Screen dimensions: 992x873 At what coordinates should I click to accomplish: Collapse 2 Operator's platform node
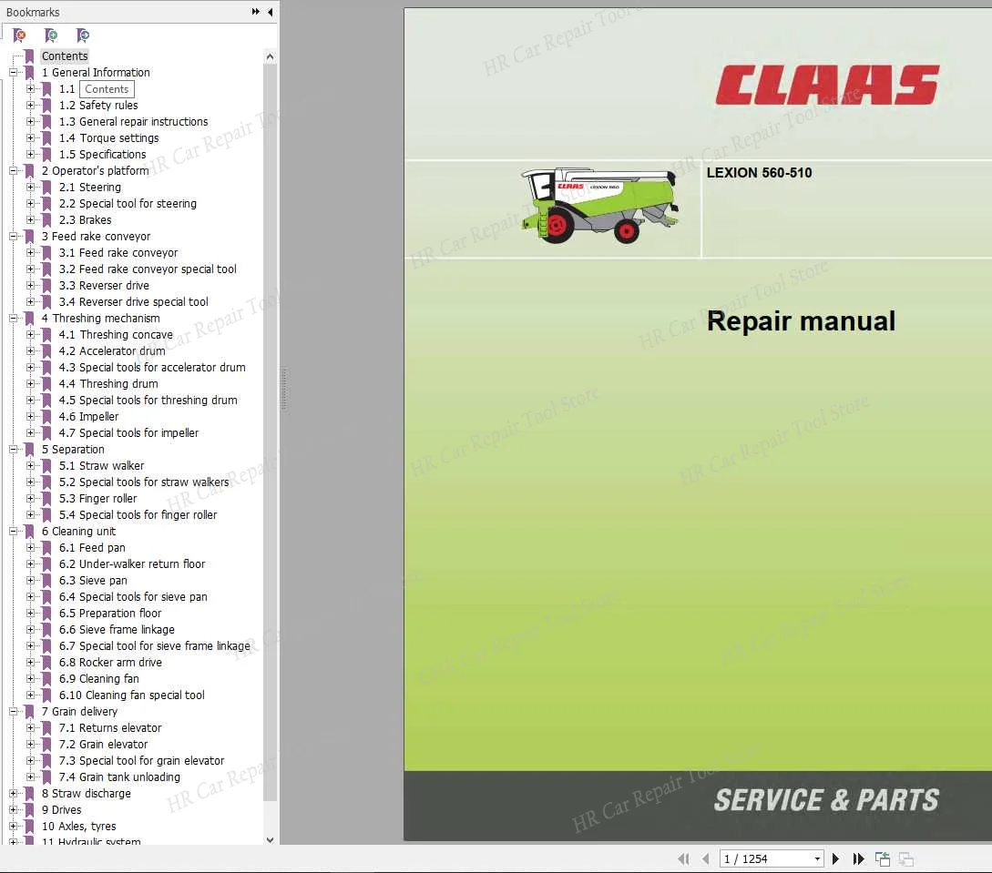(14, 170)
